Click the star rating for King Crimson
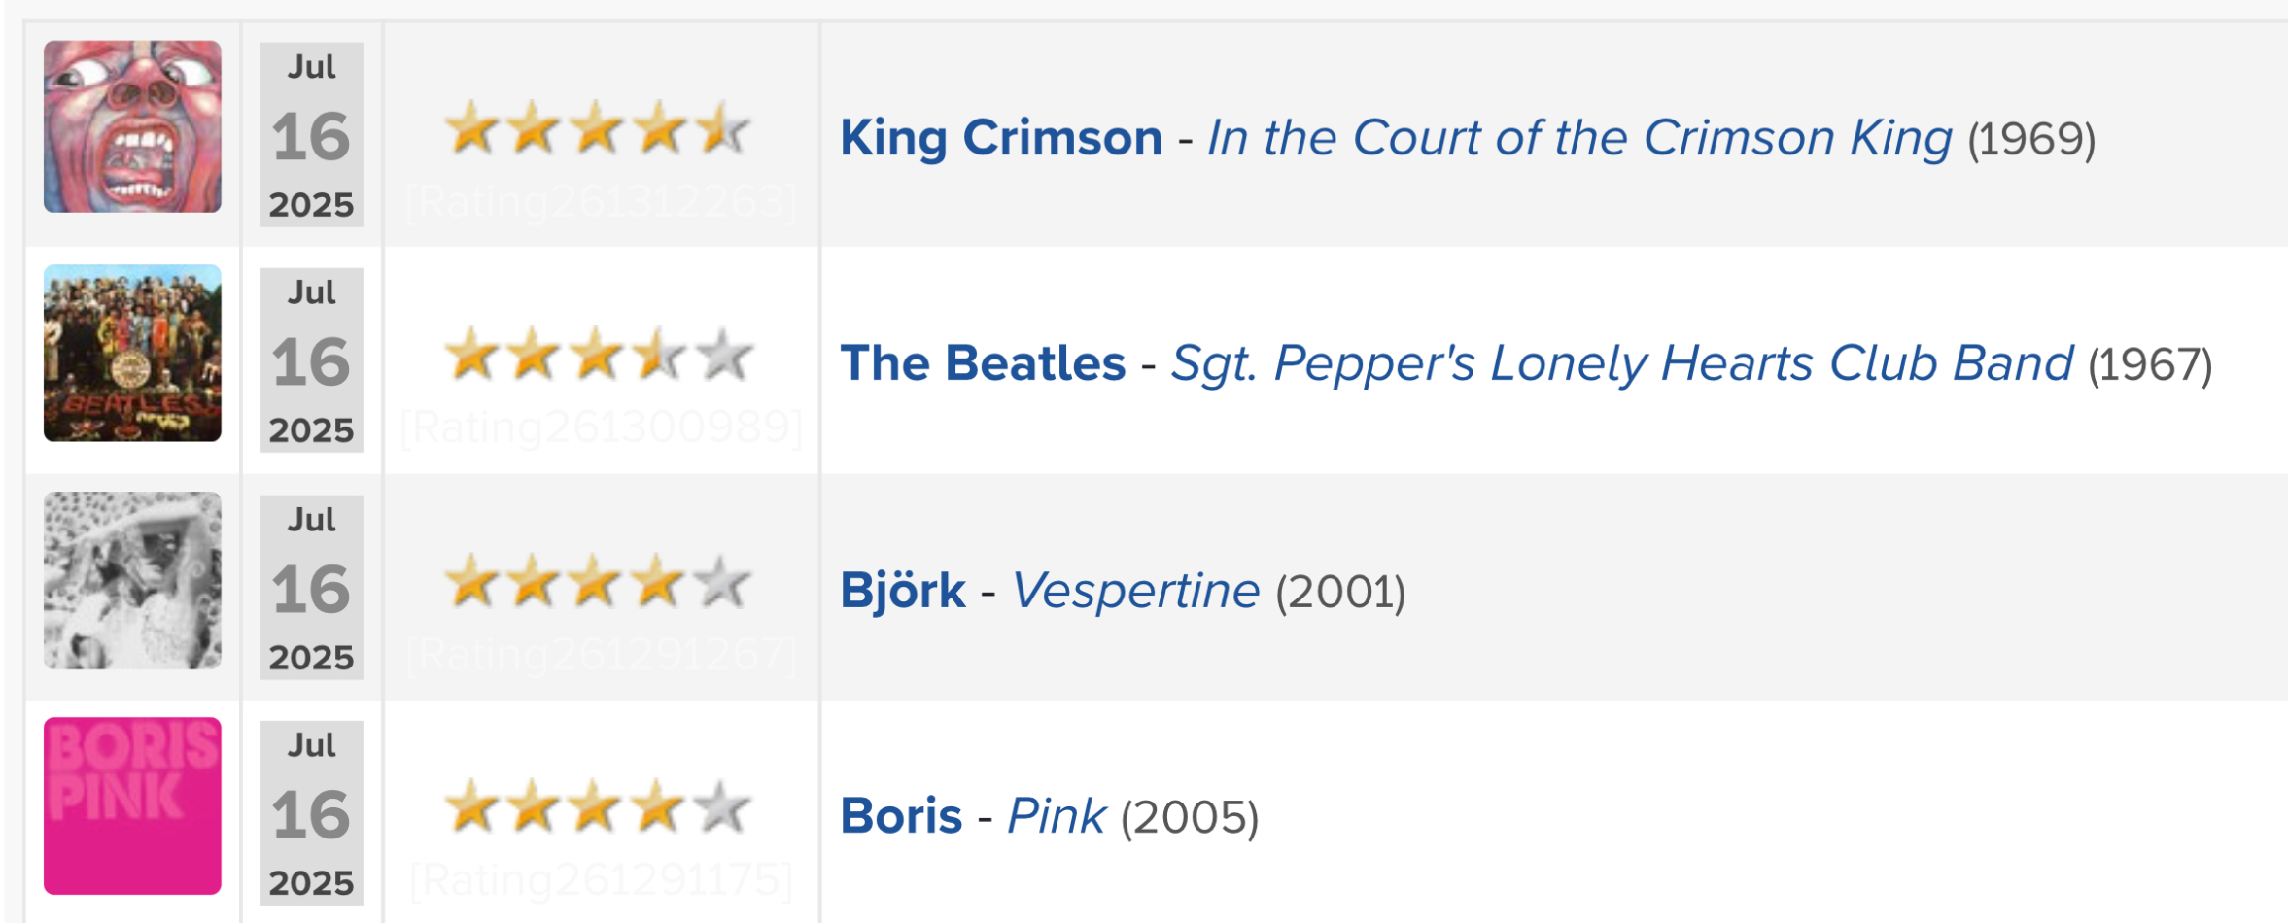The image size is (2288, 923). tap(598, 128)
